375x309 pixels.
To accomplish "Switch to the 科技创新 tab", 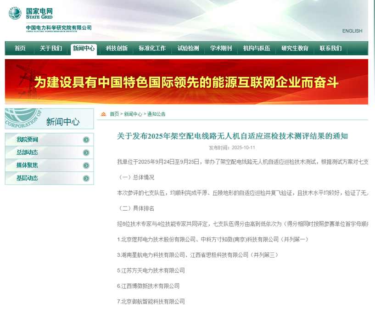I will click(116, 48).
